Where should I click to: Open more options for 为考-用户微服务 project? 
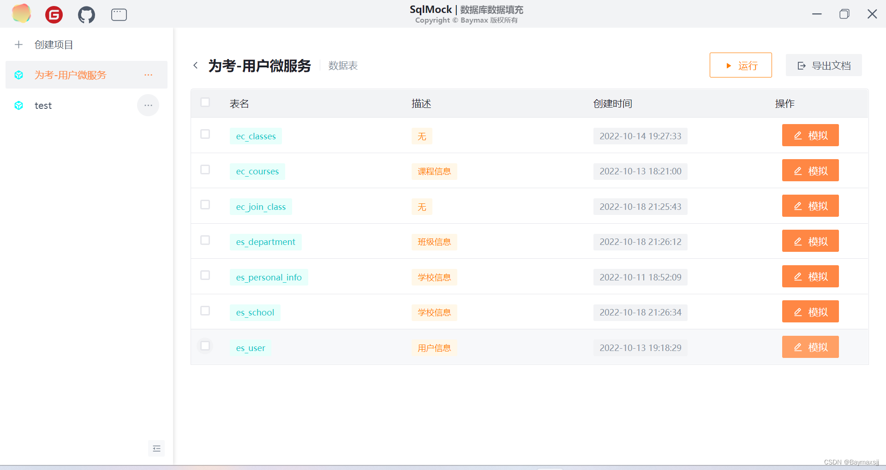(148, 75)
